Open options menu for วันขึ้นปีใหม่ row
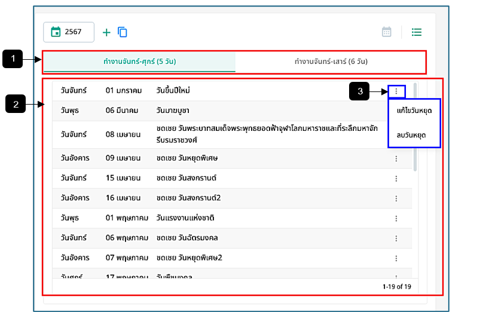Screen dimensions: 483x312 396,91
